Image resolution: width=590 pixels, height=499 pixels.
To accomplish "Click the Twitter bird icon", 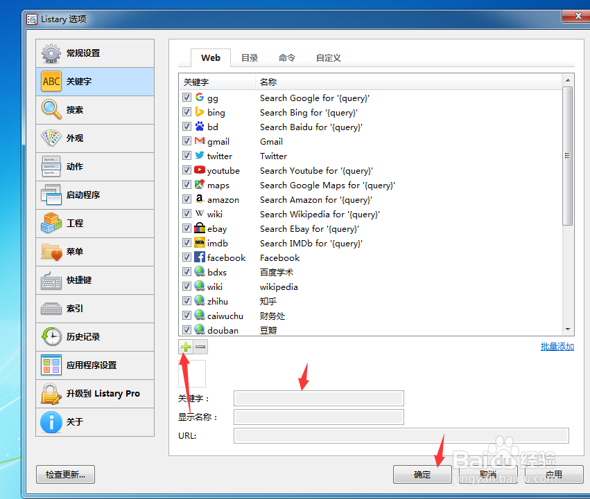I will tap(200, 156).
